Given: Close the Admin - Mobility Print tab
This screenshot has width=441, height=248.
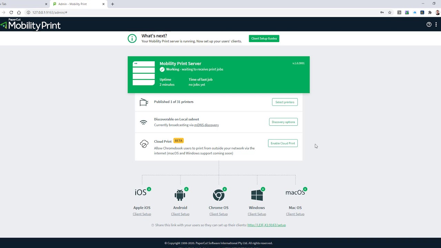Looking at the screenshot, I should (x=103, y=4).
